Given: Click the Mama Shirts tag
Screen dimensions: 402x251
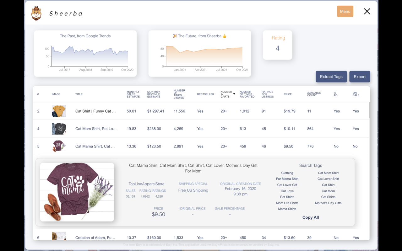Looking at the screenshot, I should [x=287, y=209].
